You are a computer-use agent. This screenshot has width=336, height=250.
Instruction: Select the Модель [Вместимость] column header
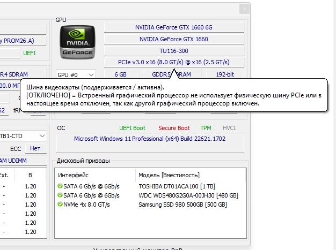[169, 175]
